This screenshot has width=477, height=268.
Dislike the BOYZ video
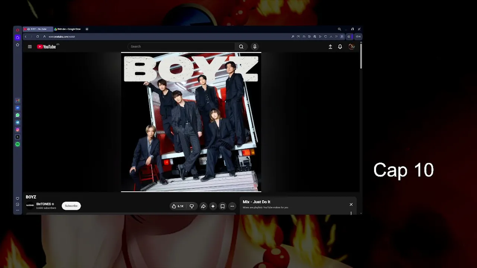pos(192,206)
